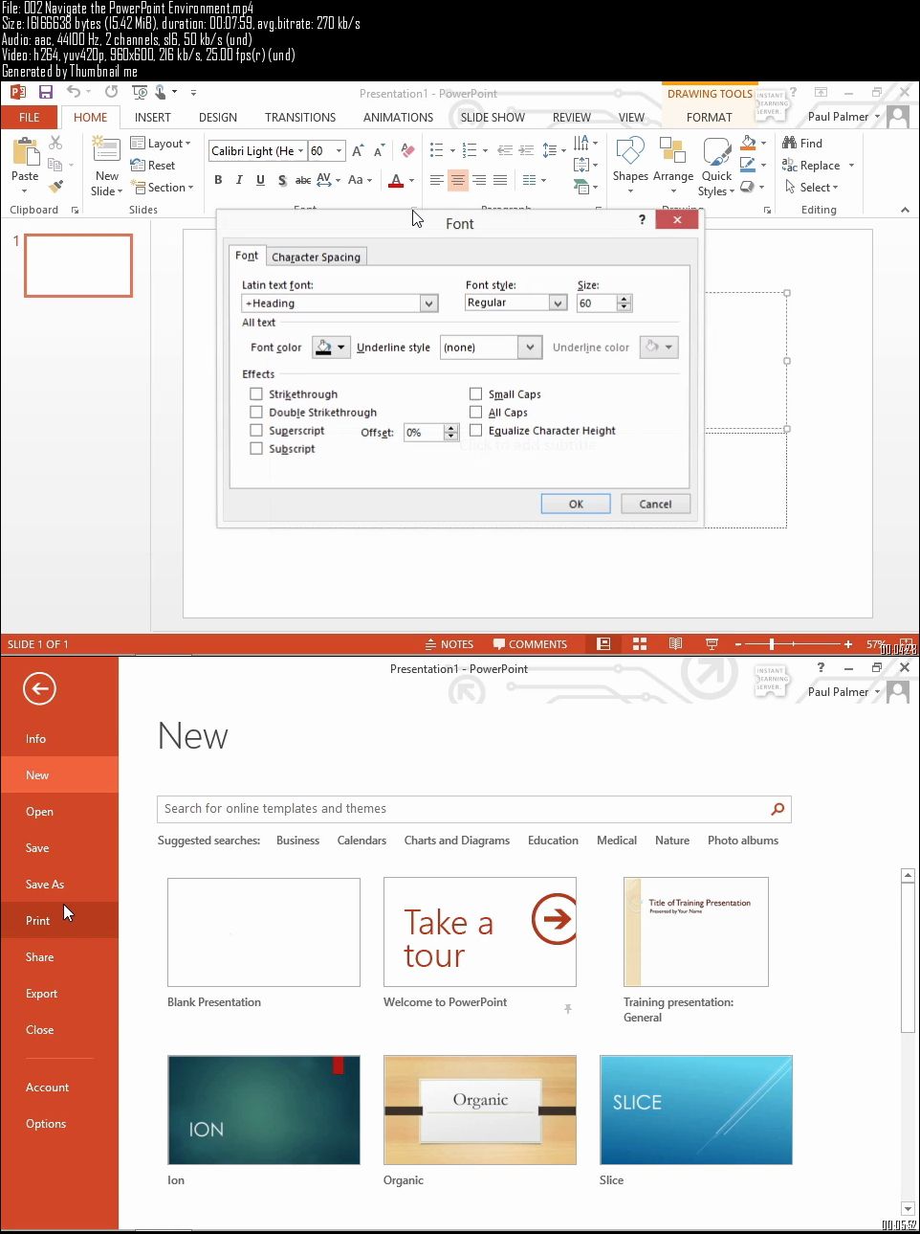This screenshot has width=920, height=1234.
Task: Click the Decrease Font Size icon
Action: point(379,151)
